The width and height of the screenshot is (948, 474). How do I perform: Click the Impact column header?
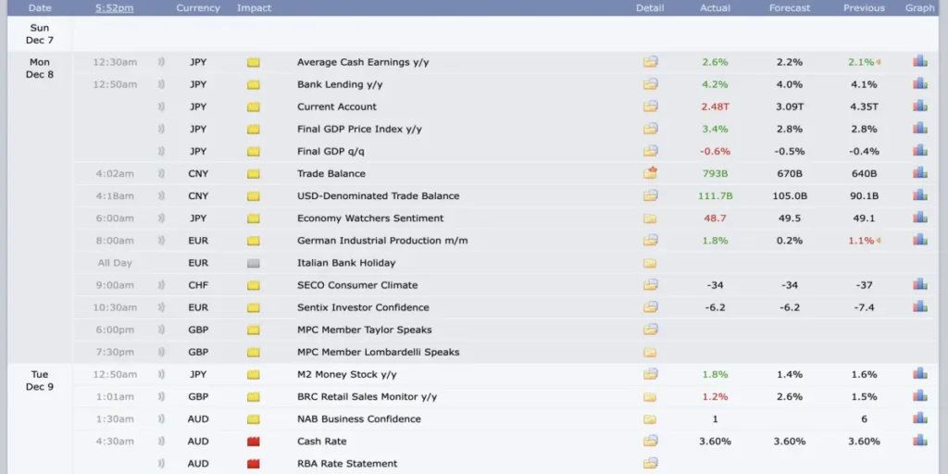[x=254, y=8]
